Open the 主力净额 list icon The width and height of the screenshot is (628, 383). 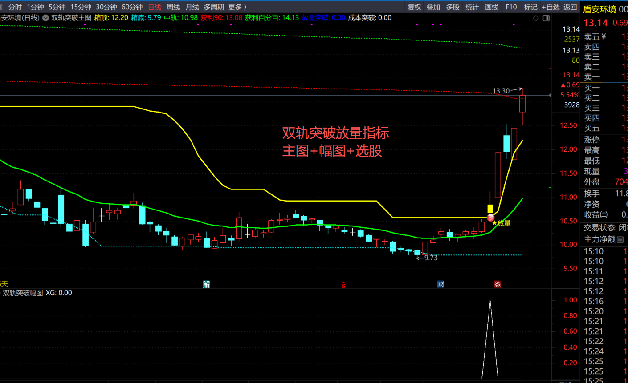pyautogui.click(x=620, y=240)
